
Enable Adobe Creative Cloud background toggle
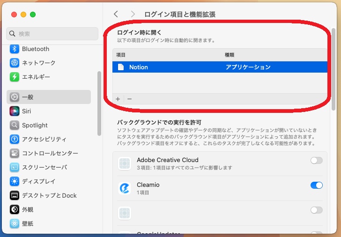(317, 161)
